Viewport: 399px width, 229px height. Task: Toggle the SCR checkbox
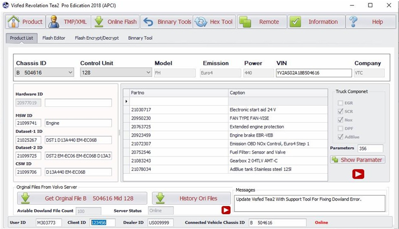click(x=340, y=111)
